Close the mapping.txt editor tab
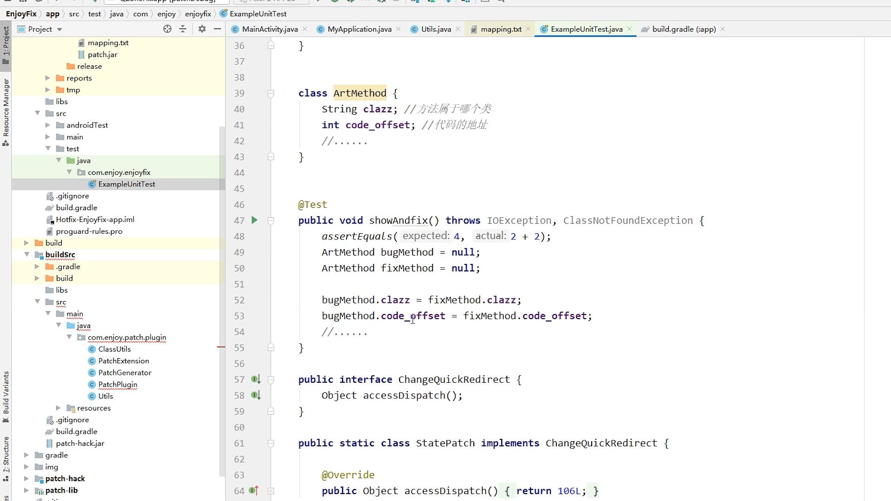This screenshot has width=891, height=501. 528,29
